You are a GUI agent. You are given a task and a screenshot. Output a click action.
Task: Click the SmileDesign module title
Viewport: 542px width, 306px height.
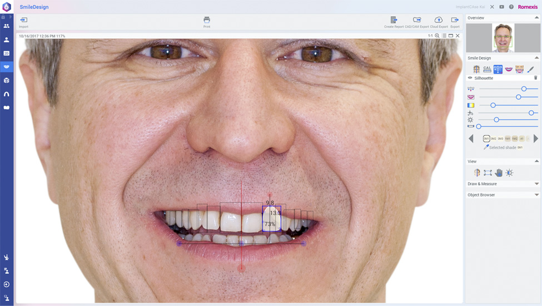coord(34,7)
